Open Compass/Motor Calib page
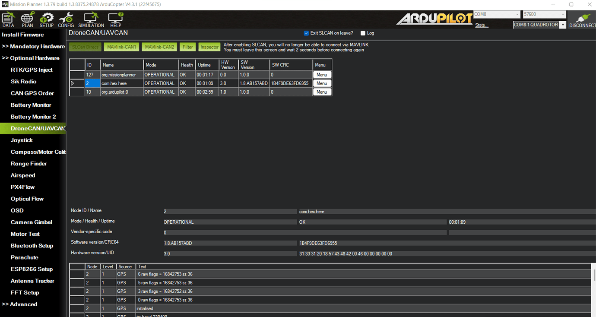 coord(38,152)
